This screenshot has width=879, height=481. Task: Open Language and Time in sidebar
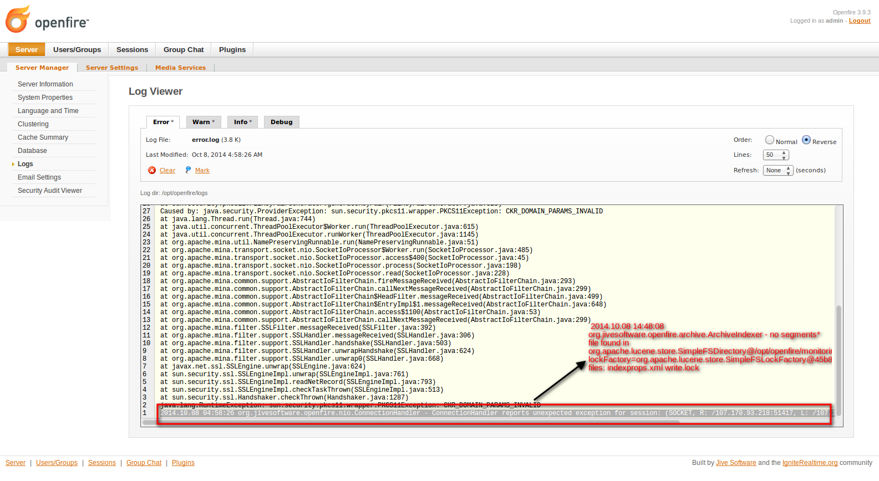point(48,111)
